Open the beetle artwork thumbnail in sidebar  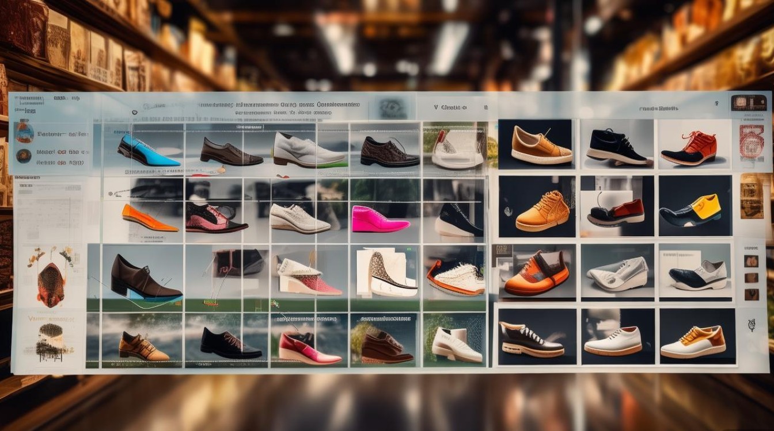coord(50,277)
